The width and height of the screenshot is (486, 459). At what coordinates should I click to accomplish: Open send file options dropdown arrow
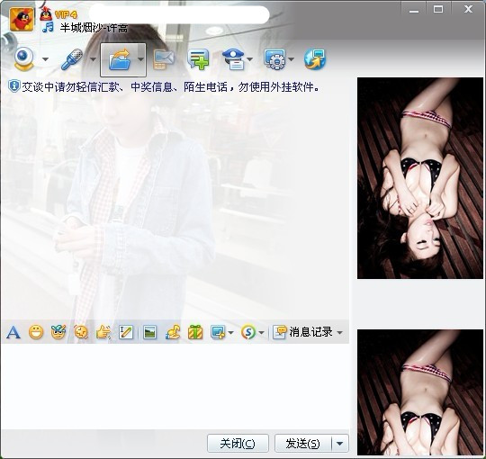point(140,59)
